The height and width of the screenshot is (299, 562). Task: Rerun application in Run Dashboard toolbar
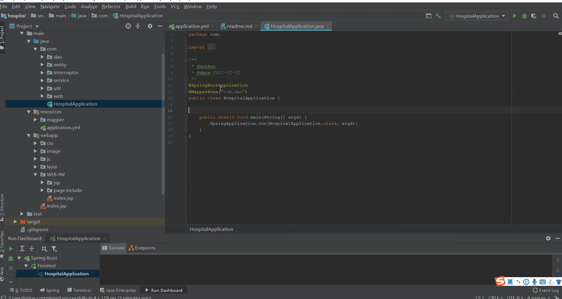click(x=11, y=248)
